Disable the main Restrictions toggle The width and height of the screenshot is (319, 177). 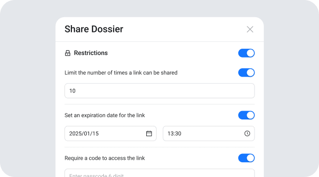click(246, 53)
